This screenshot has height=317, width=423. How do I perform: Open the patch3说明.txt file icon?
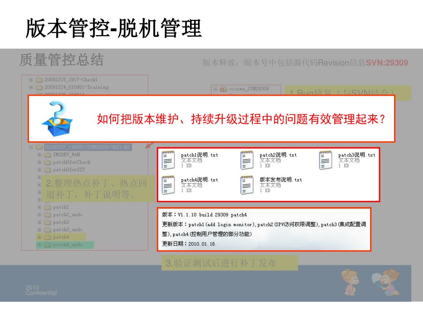pyautogui.click(x=326, y=160)
